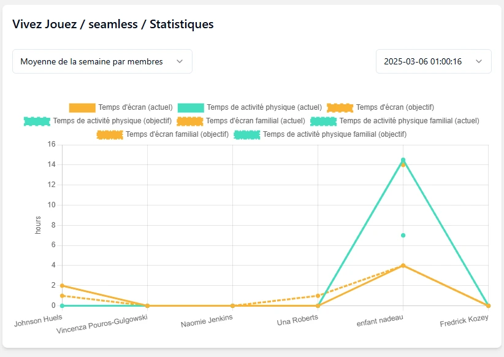The width and height of the screenshot is (504, 357).
Task: Click the y-axis value 10
Action: (x=52, y=205)
